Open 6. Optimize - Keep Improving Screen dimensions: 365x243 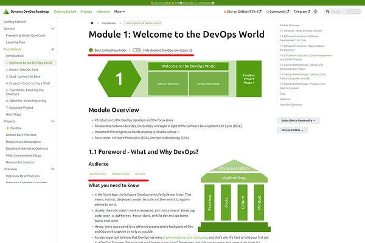[x=26, y=101]
